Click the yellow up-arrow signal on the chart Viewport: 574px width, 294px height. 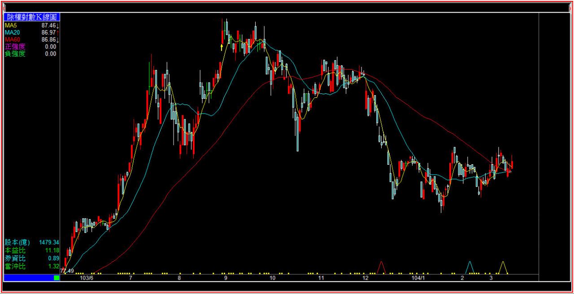coord(222,46)
